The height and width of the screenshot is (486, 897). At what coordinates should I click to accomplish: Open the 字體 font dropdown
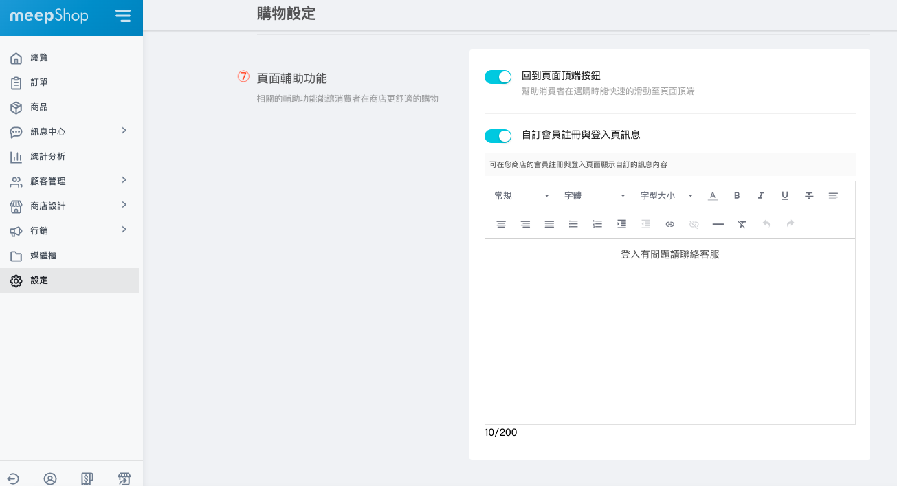(595, 196)
